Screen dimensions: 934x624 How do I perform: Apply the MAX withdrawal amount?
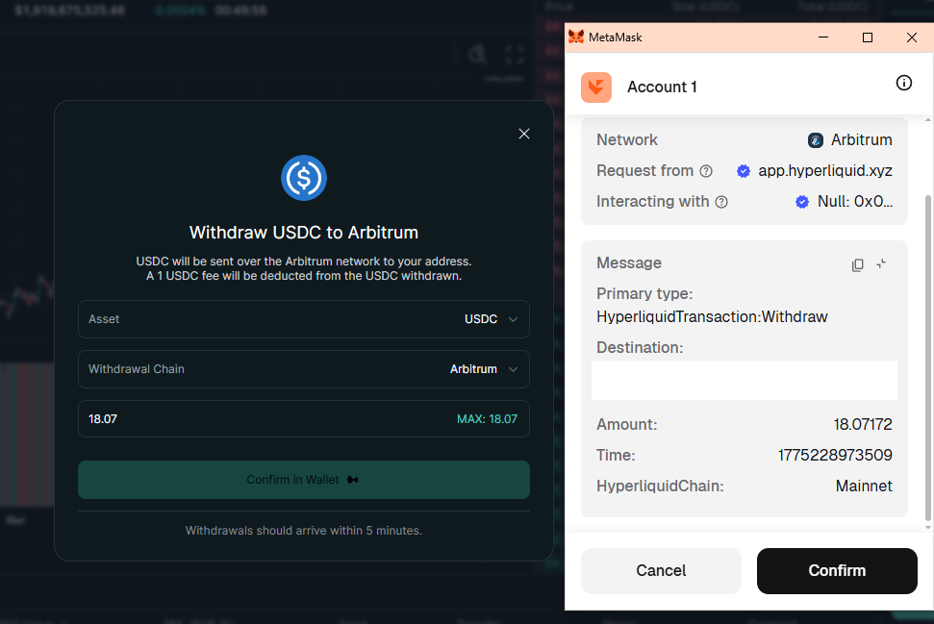point(488,418)
